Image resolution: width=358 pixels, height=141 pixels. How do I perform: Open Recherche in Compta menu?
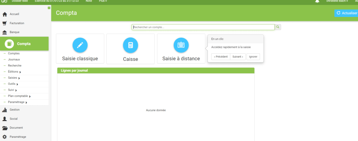click(15, 66)
